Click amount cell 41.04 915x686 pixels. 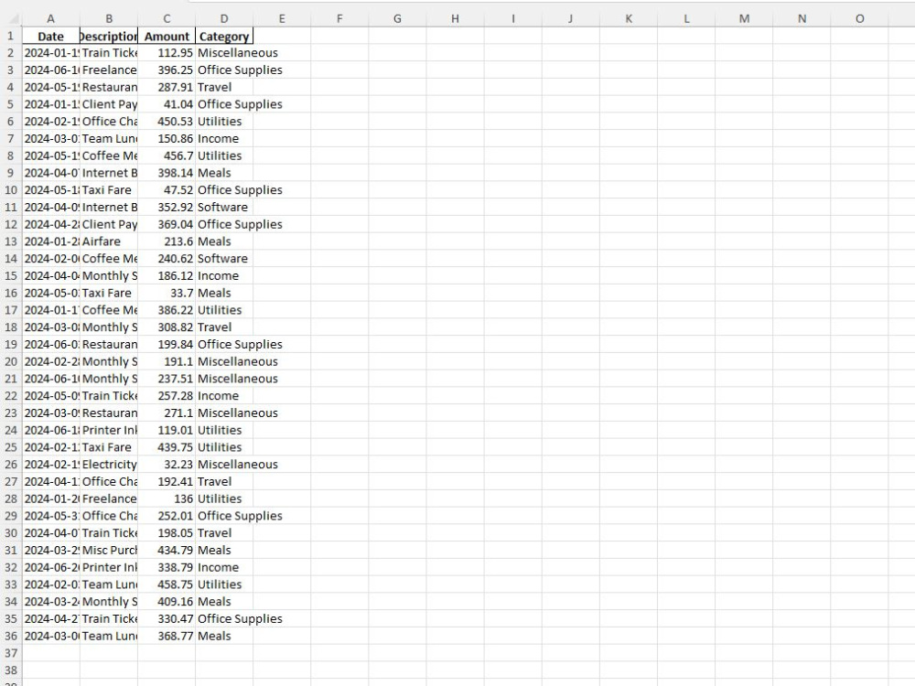(167, 104)
